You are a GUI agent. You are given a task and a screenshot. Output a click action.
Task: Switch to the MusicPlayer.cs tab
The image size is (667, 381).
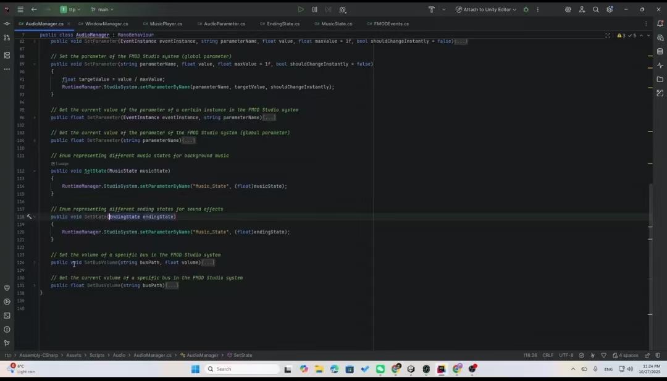(166, 24)
